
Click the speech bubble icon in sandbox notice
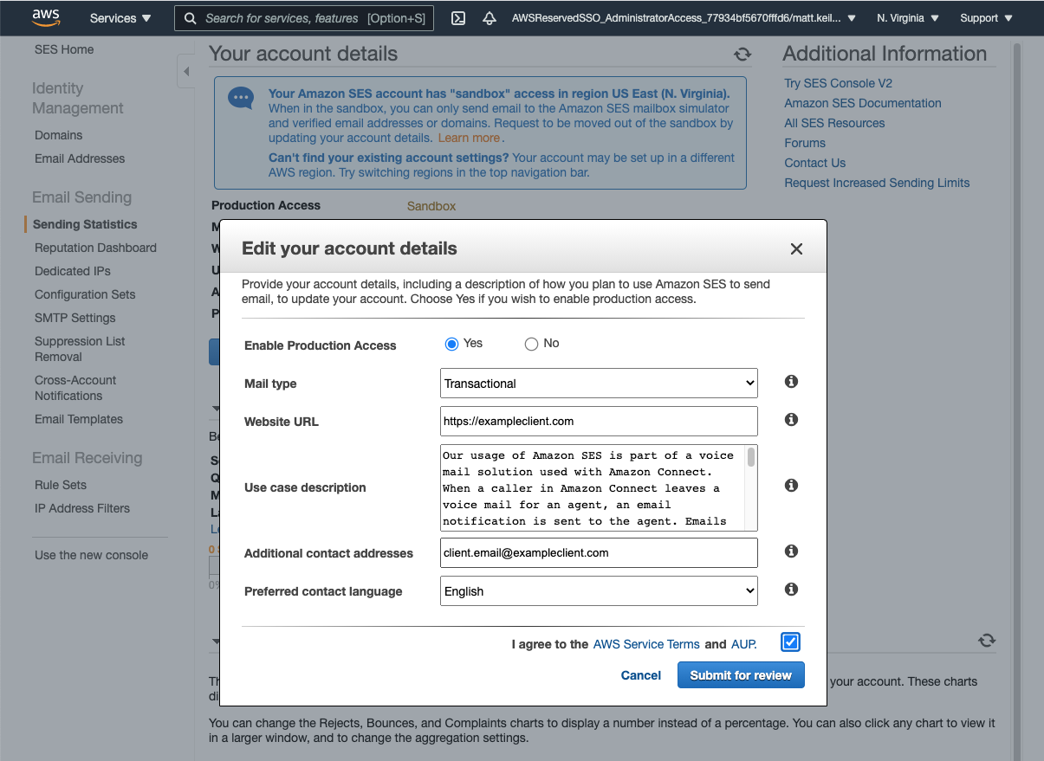click(x=241, y=98)
